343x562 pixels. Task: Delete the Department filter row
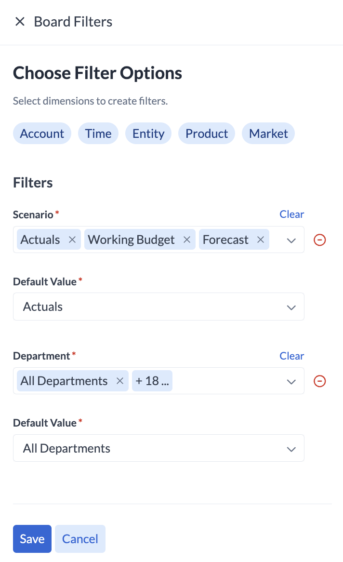320,381
